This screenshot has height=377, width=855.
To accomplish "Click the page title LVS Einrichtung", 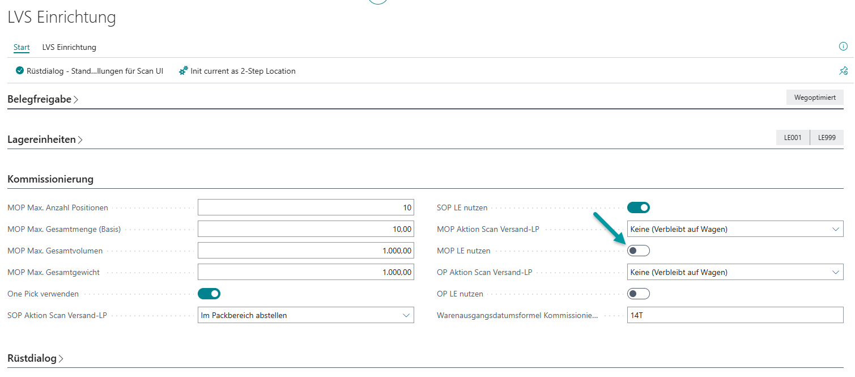I will [62, 18].
